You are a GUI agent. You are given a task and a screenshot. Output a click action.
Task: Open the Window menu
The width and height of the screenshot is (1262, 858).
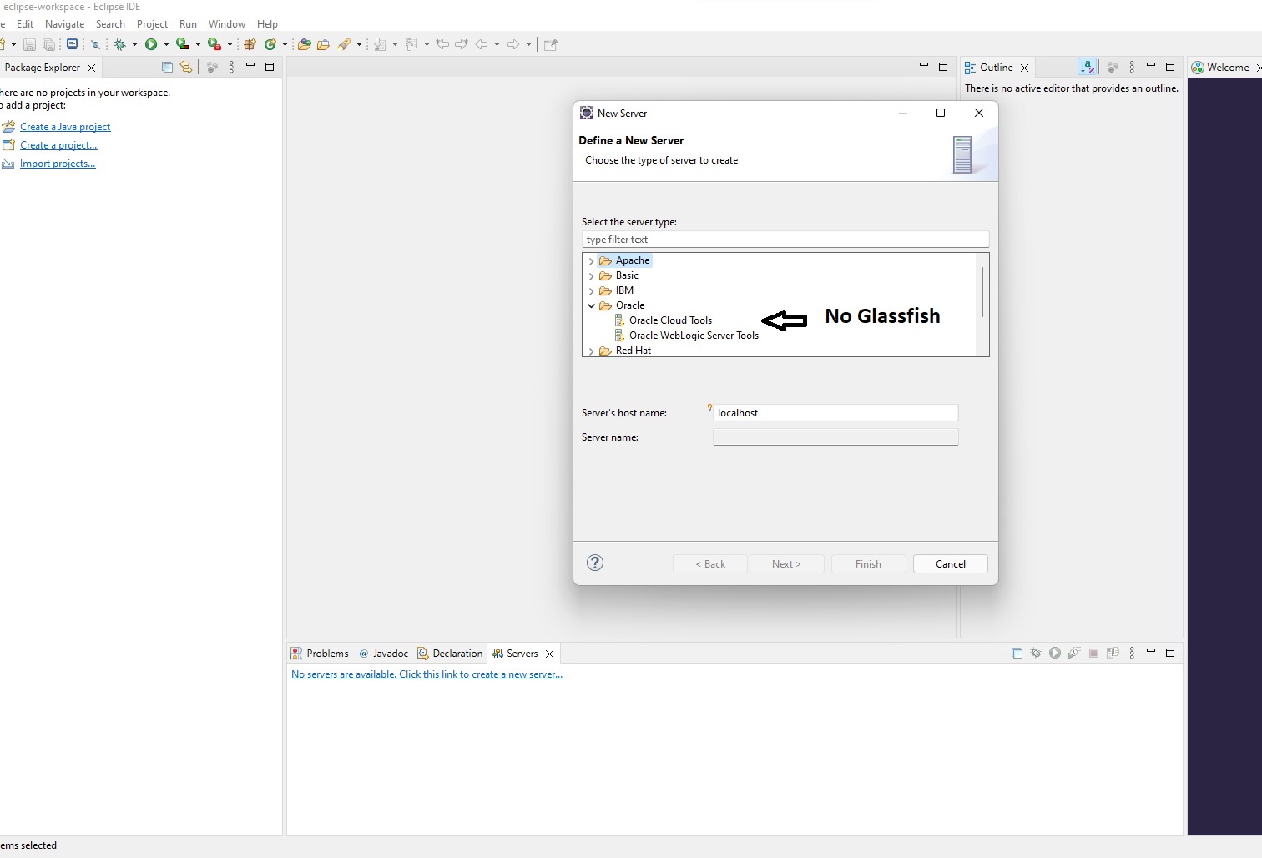(227, 24)
